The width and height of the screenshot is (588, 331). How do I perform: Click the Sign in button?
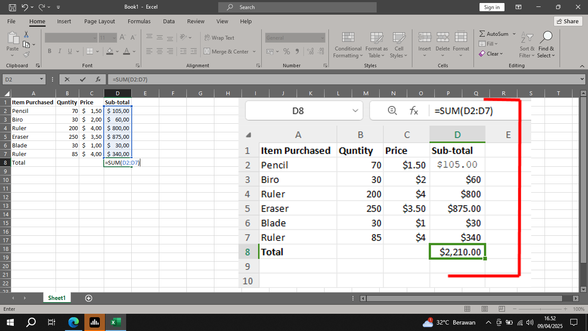click(x=492, y=7)
